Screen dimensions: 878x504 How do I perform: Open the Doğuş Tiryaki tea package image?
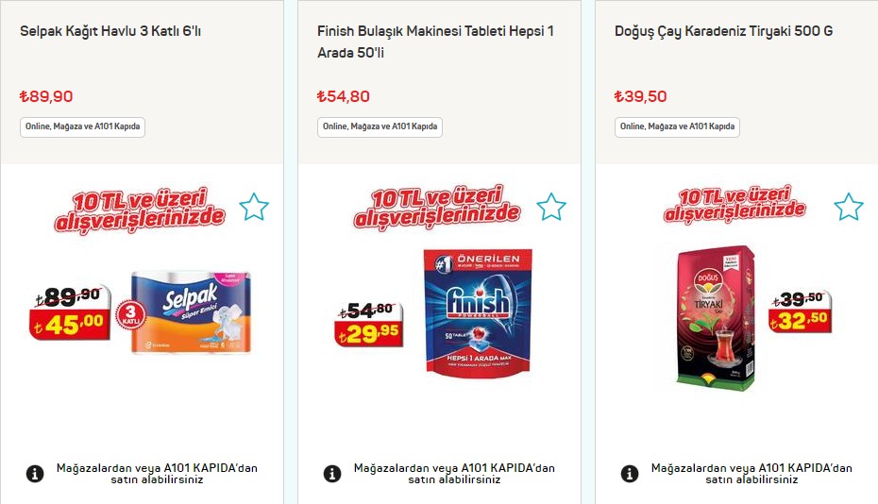tap(717, 318)
